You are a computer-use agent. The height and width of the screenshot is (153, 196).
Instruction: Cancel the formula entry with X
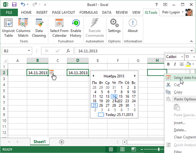click(x=47, y=51)
